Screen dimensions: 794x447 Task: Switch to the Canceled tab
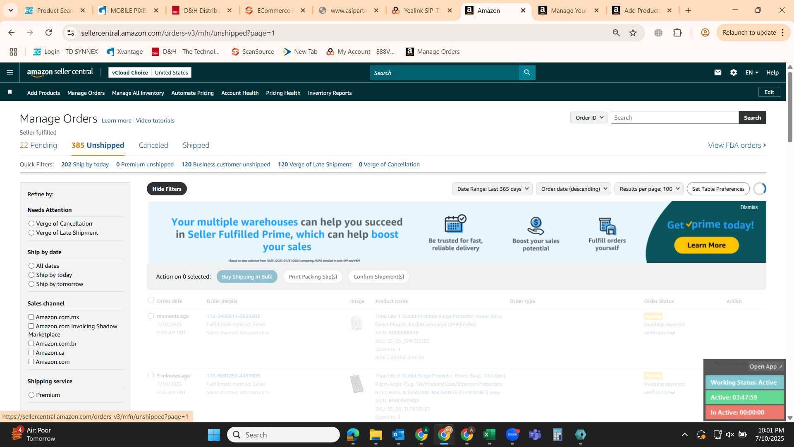[153, 145]
